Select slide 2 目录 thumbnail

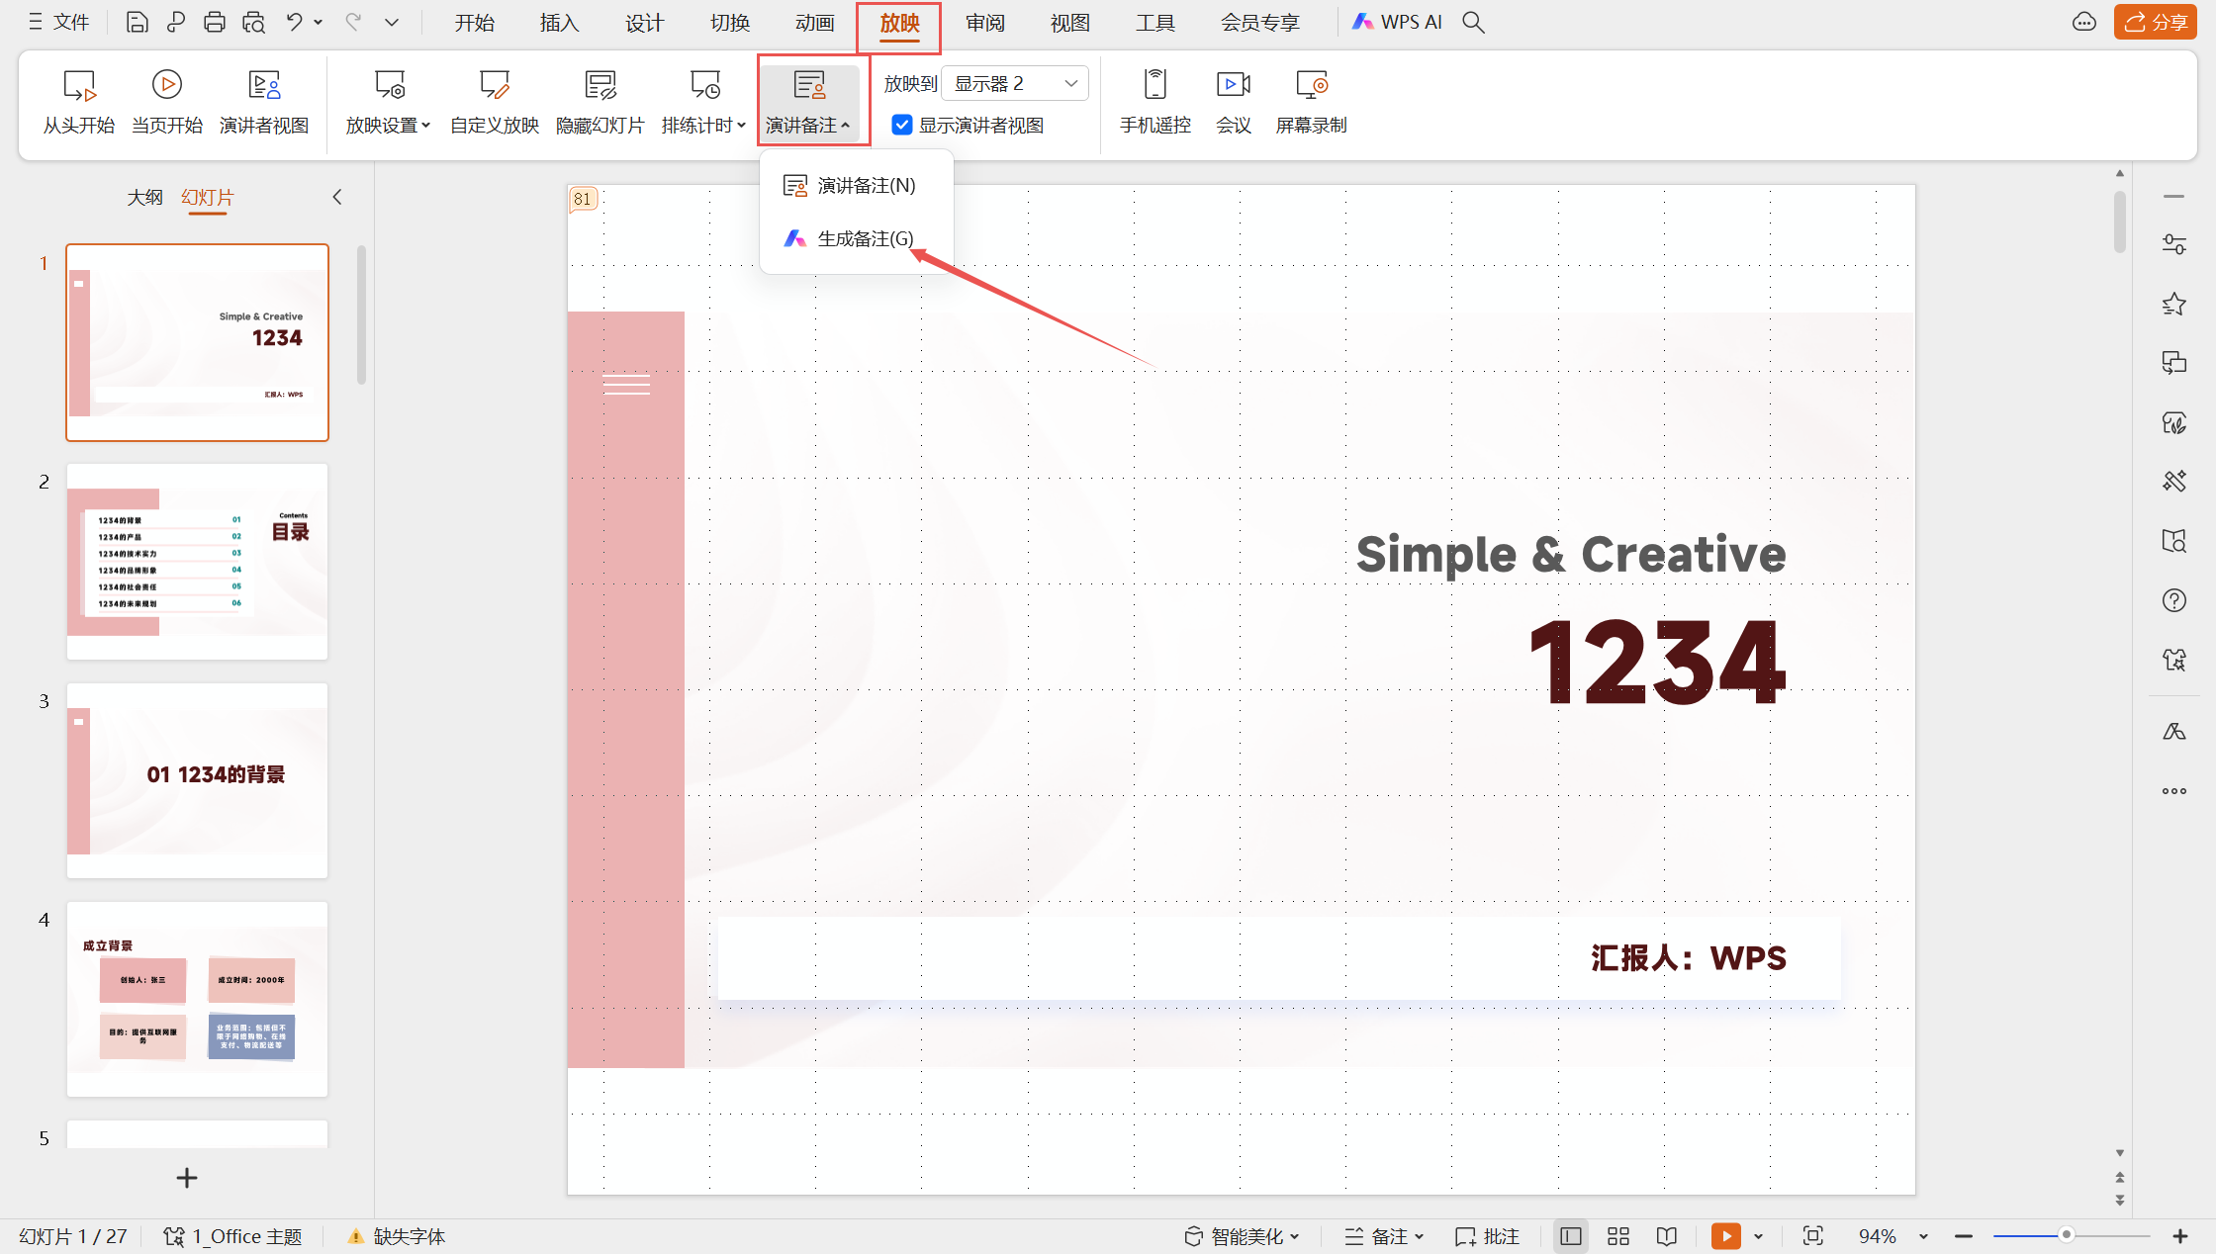tap(197, 561)
